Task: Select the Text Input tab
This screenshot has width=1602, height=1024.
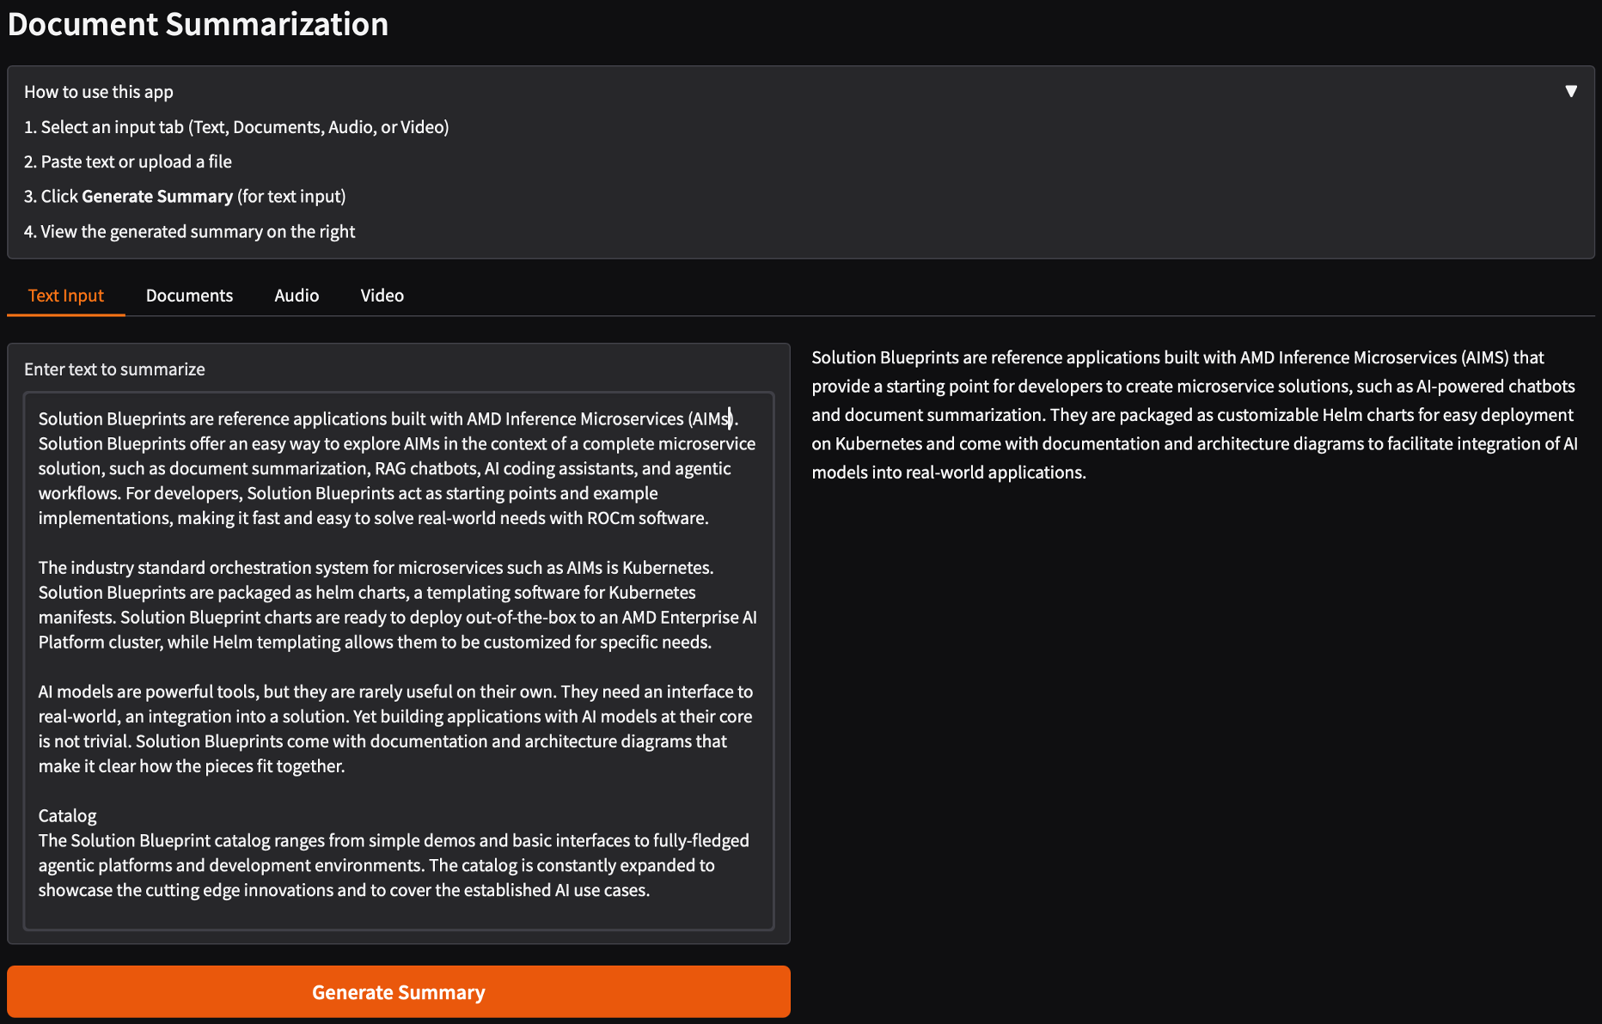Action: coord(66,296)
